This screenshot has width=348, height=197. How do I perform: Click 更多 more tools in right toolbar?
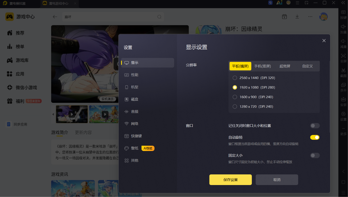click(x=343, y=131)
